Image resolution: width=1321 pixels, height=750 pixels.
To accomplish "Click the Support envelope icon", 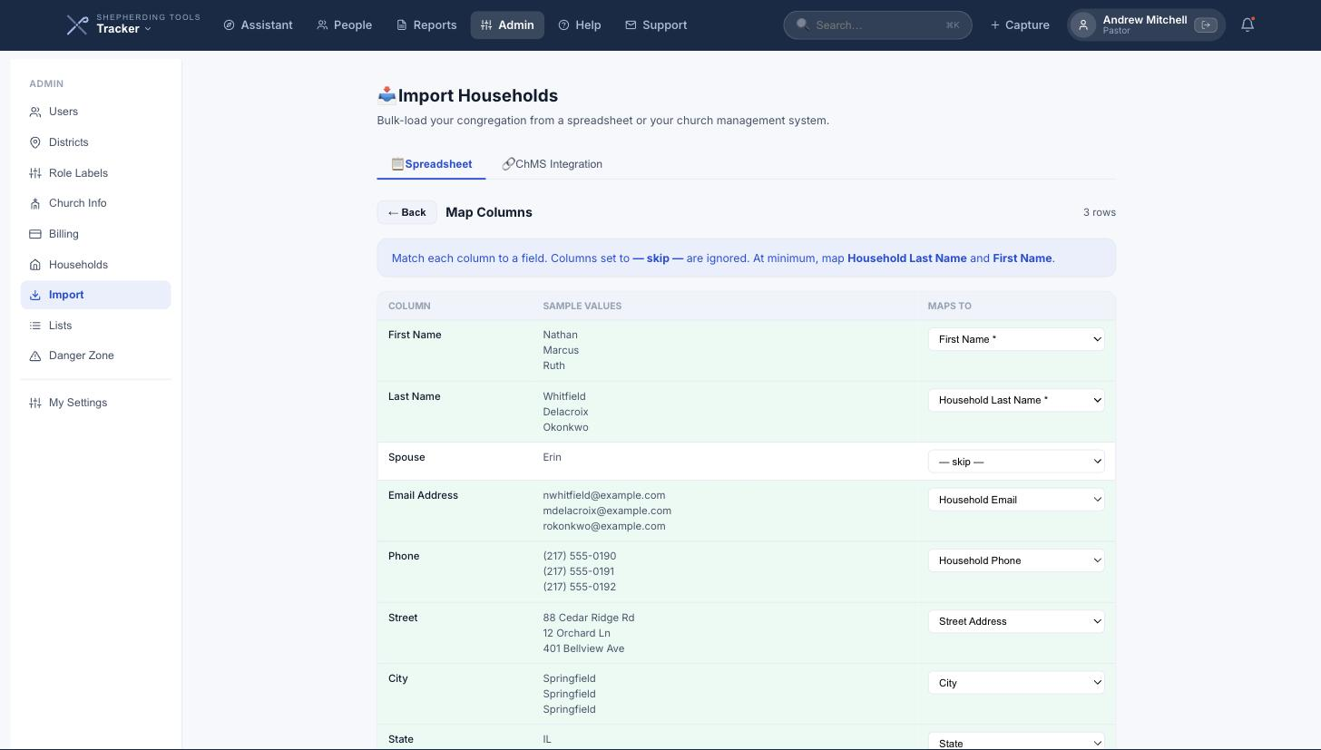I will click(x=631, y=25).
